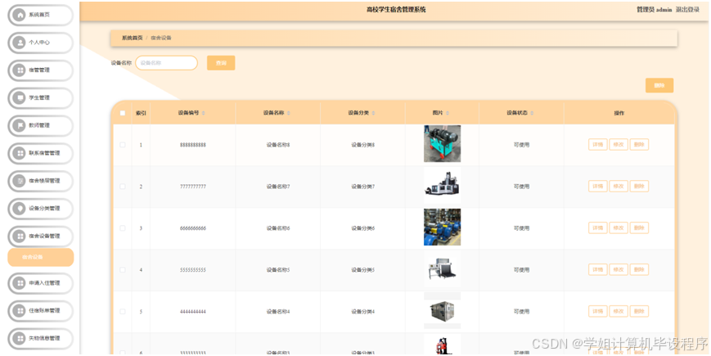Image resolution: width=711 pixels, height=356 pixels.
Task: Click 宿舍设备 in the breadcrumb
Action: (x=161, y=38)
